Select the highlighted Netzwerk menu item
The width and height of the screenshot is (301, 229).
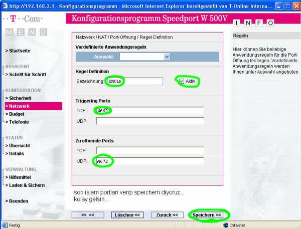point(34,106)
